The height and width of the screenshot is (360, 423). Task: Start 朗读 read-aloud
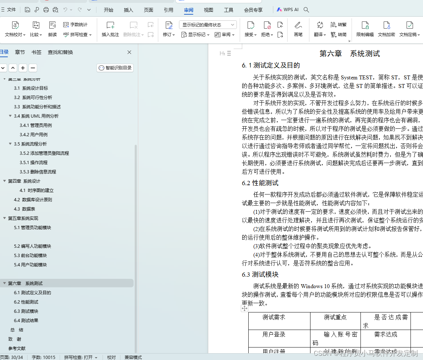click(52, 30)
